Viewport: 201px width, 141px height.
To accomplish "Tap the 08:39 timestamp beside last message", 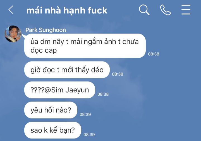I will tap(89, 135).
